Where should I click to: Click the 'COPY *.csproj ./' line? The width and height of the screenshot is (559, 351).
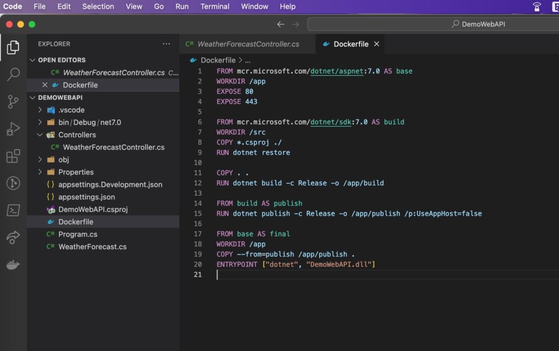point(249,142)
